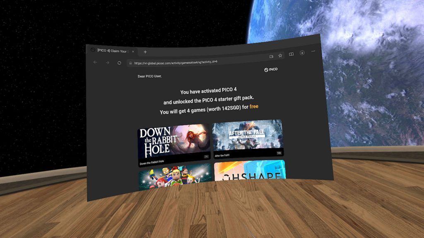Click the 'You have activated PICO 4' line
Viewport: 424px width, 238px height.
pyautogui.click(x=209, y=90)
